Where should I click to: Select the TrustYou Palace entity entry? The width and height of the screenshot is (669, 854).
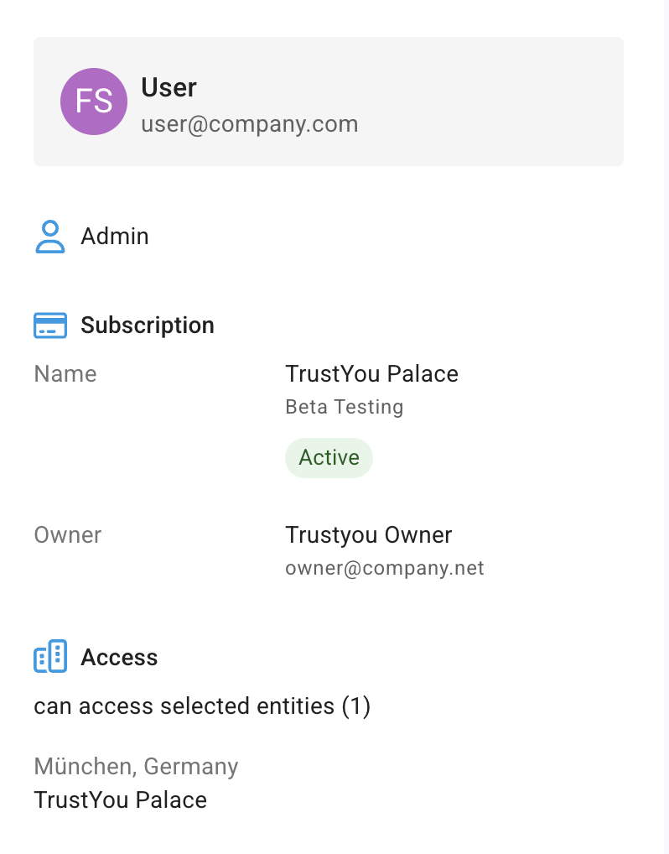coord(120,800)
